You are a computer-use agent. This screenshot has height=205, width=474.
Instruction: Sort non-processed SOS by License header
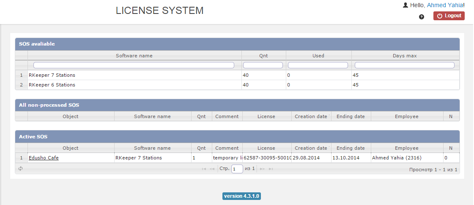(266, 116)
